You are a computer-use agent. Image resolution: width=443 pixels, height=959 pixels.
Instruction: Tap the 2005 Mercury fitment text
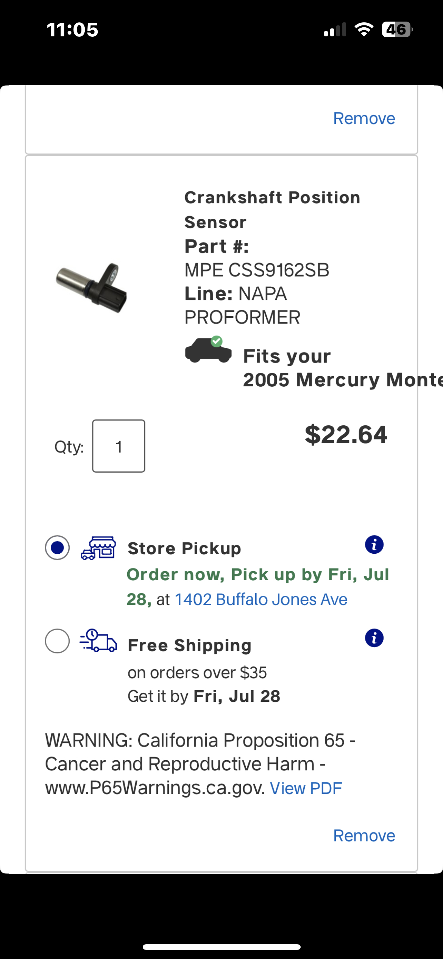[x=341, y=380]
